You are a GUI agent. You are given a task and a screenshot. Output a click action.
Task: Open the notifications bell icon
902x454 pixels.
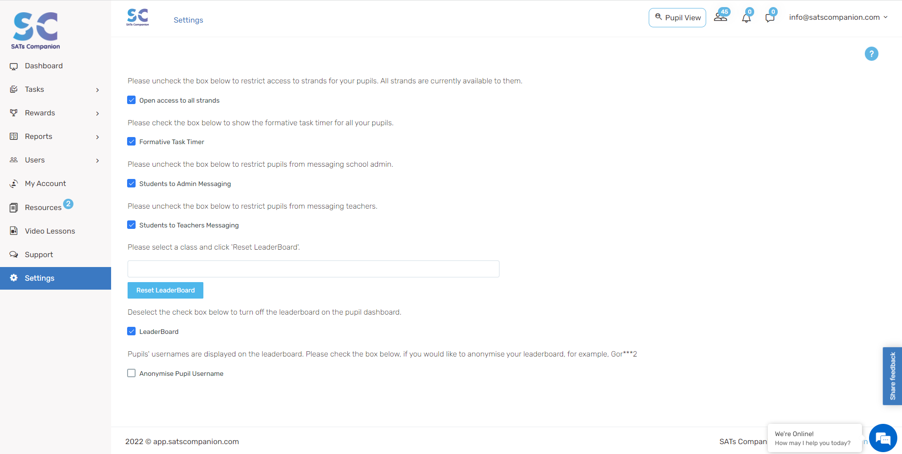747,18
